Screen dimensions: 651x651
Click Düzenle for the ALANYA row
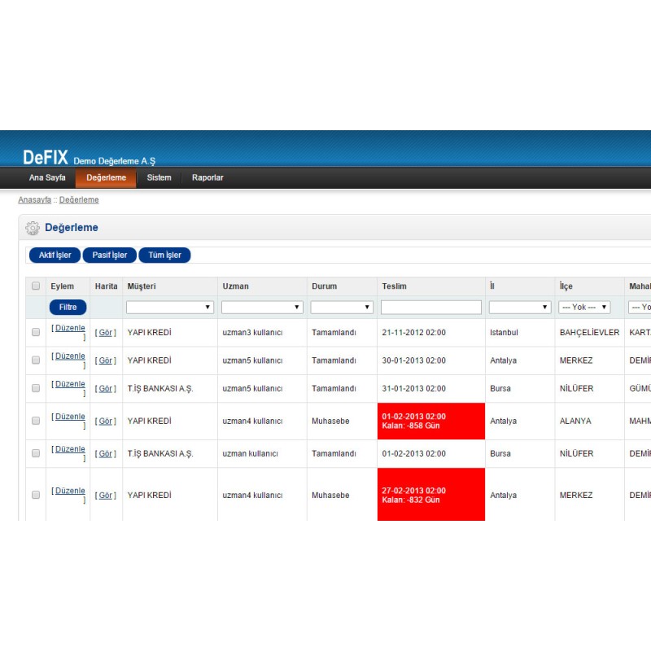(x=70, y=417)
